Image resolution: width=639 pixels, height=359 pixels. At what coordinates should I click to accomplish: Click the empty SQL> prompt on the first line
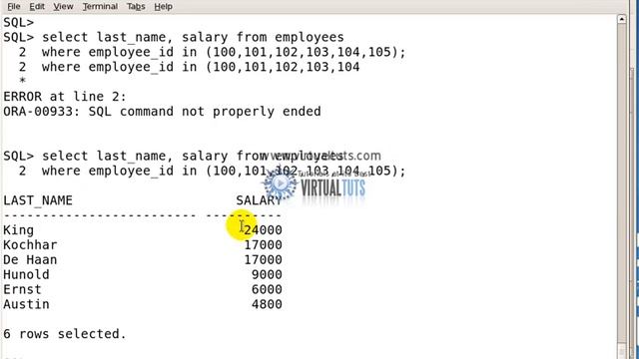[18, 22]
